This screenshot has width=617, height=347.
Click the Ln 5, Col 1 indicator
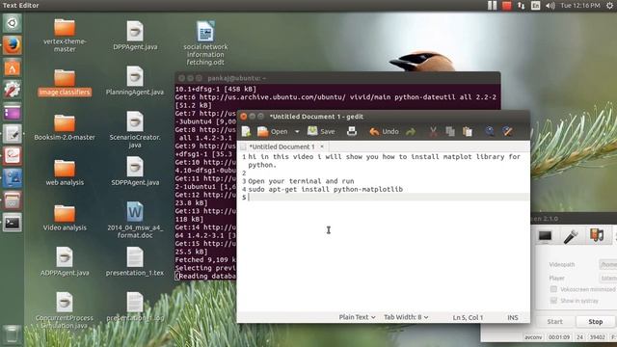click(468, 317)
